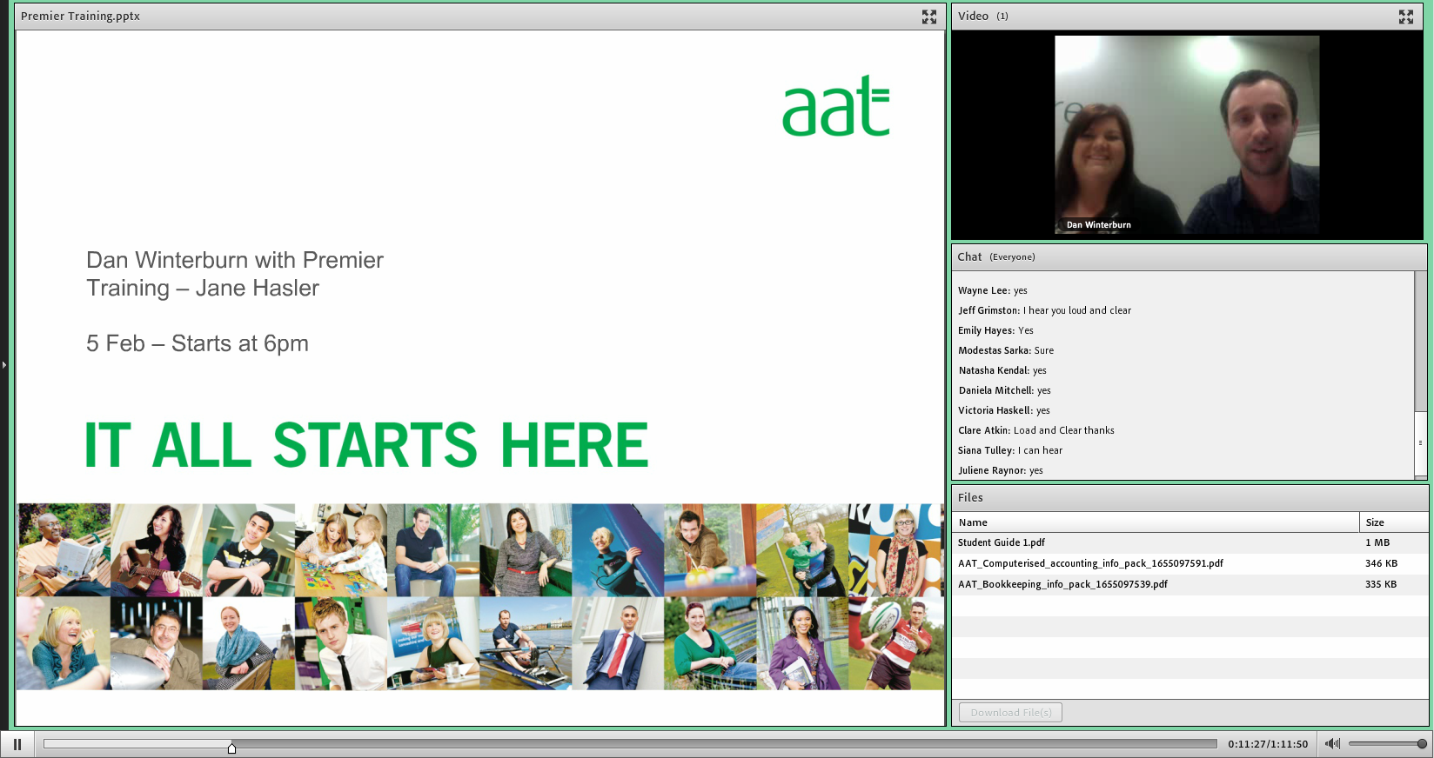
Task: Click Wayne Lee's chat message
Action: point(993,290)
